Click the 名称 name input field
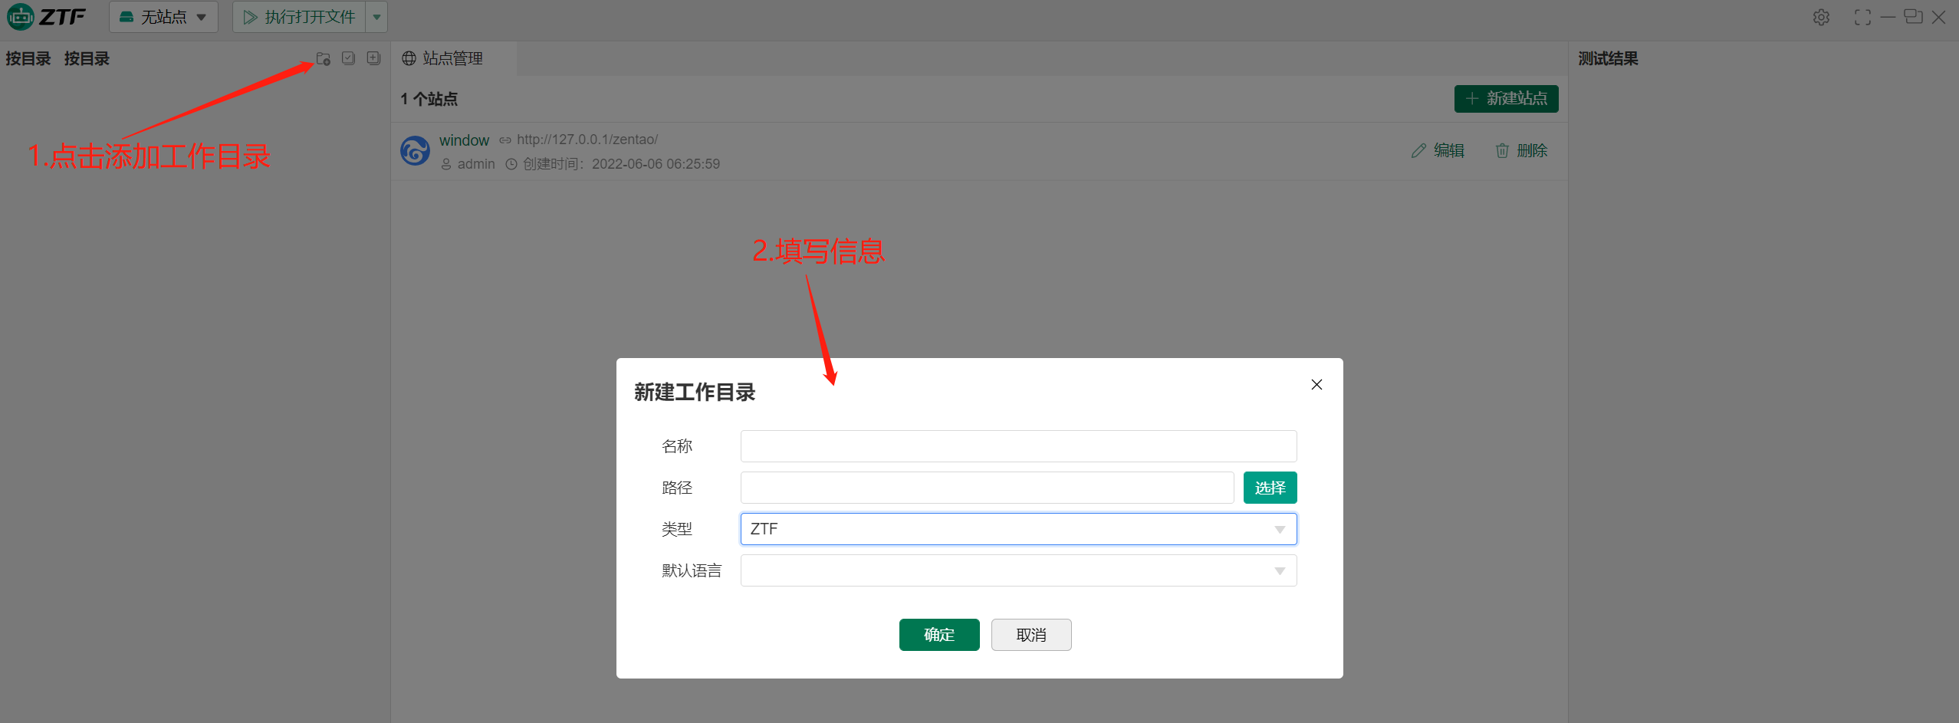Screen dimensions: 1959x723 click(1018, 446)
